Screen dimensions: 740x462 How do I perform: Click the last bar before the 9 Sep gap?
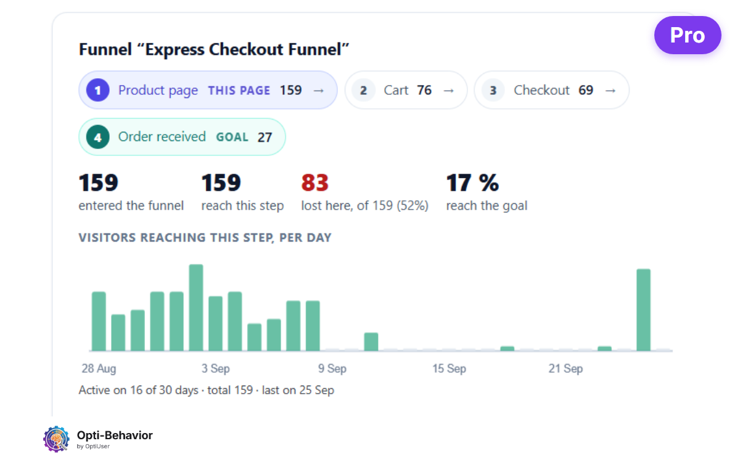click(313, 326)
